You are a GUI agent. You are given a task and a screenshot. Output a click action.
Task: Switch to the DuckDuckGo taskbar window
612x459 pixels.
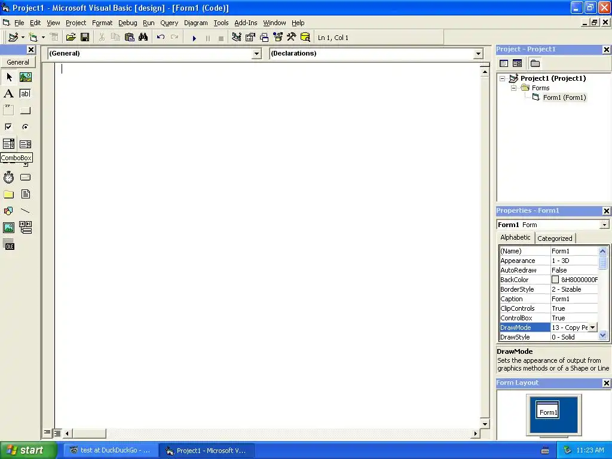[110, 451]
